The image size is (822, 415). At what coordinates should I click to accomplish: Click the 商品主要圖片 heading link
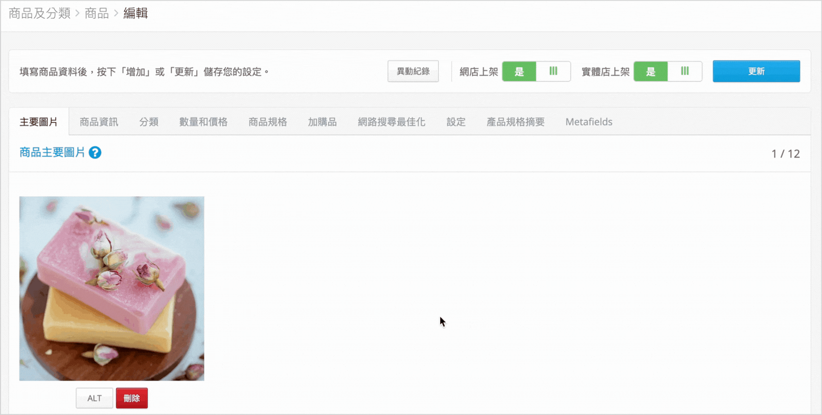click(52, 152)
